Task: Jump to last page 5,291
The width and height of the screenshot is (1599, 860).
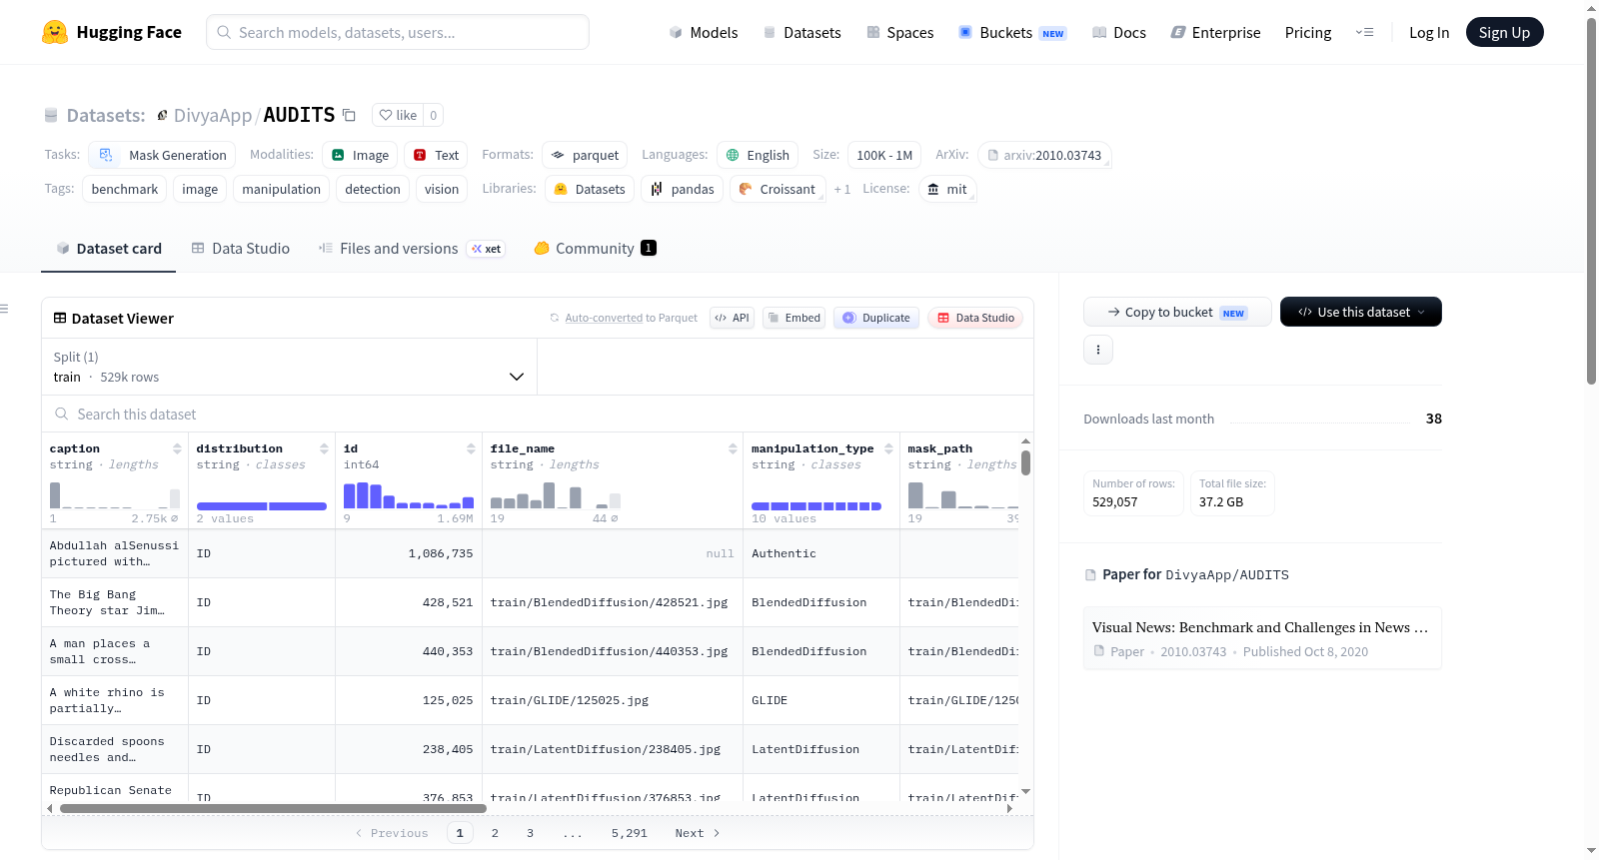Action: click(630, 833)
